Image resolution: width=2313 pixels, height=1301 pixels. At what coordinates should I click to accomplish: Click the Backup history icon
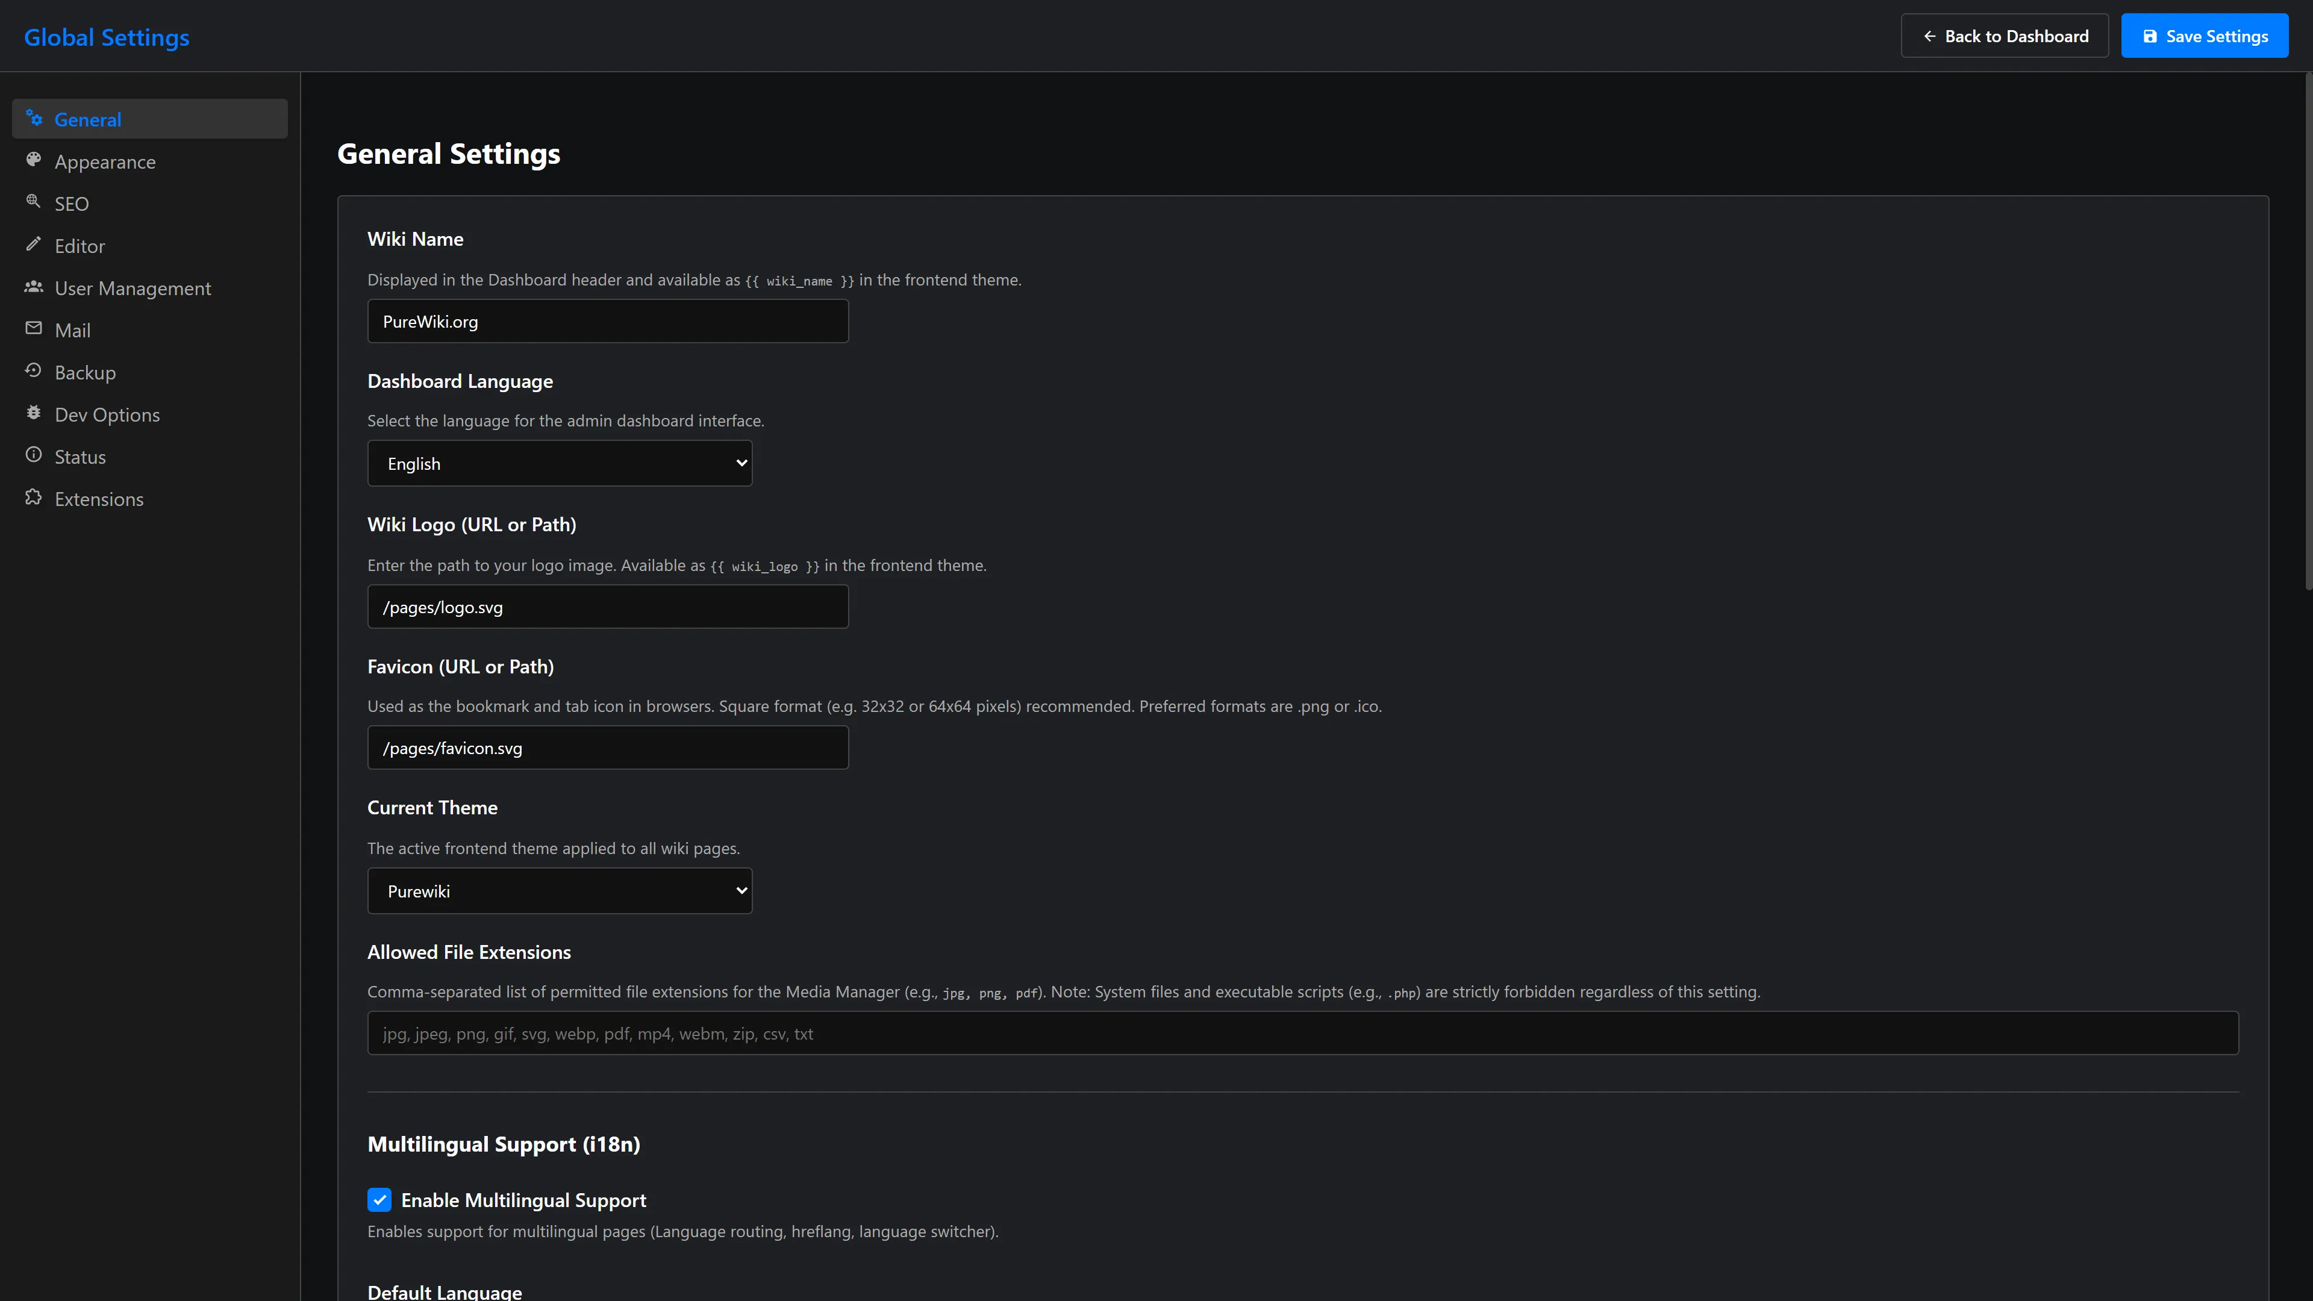coord(33,371)
